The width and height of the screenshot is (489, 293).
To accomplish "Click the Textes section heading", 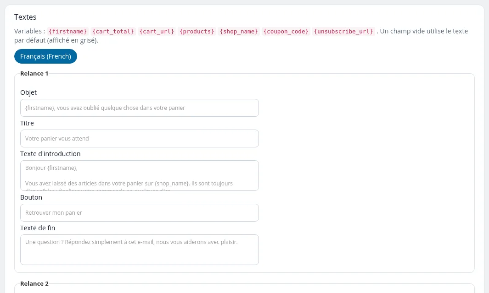I will [x=25, y=17].
